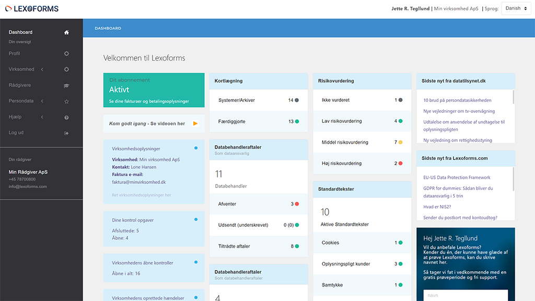
Task: Play the video with the orange play icon
Action: pyautogui.click(x=195, y=123)
